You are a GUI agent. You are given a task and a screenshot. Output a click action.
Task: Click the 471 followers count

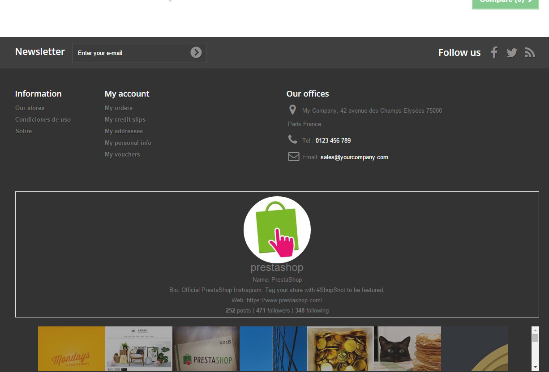(273, 310)
